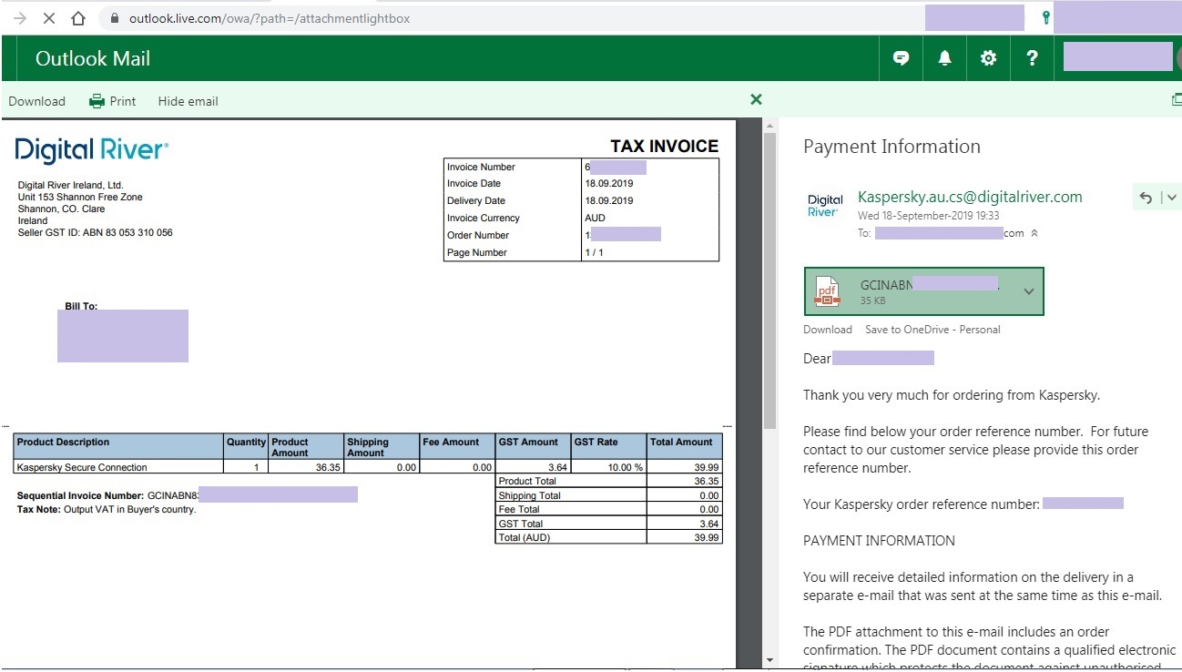Open the help question mark menu
The image size is (1182, 672).
pyautogui.click(x=1032, y=58)
